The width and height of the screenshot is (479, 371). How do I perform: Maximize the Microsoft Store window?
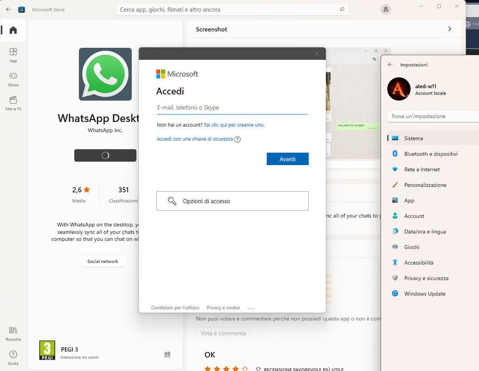click(x=439, y=6)
